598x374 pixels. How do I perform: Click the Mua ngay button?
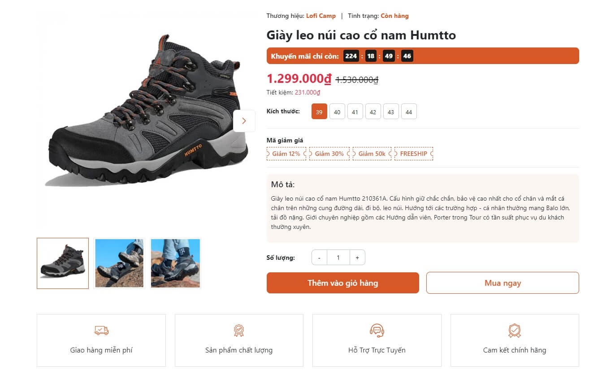click(x=503, y=283)
